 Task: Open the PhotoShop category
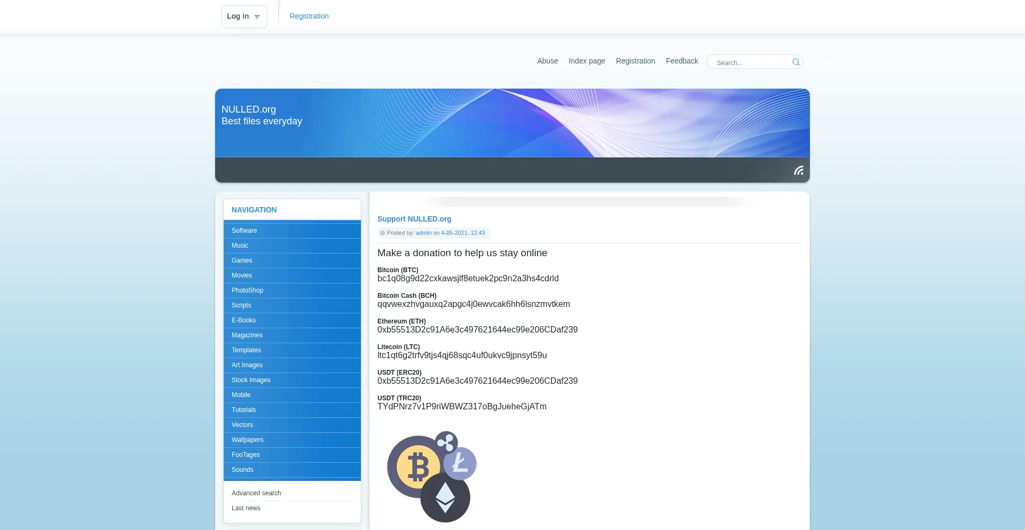click(x=292, y=290)
